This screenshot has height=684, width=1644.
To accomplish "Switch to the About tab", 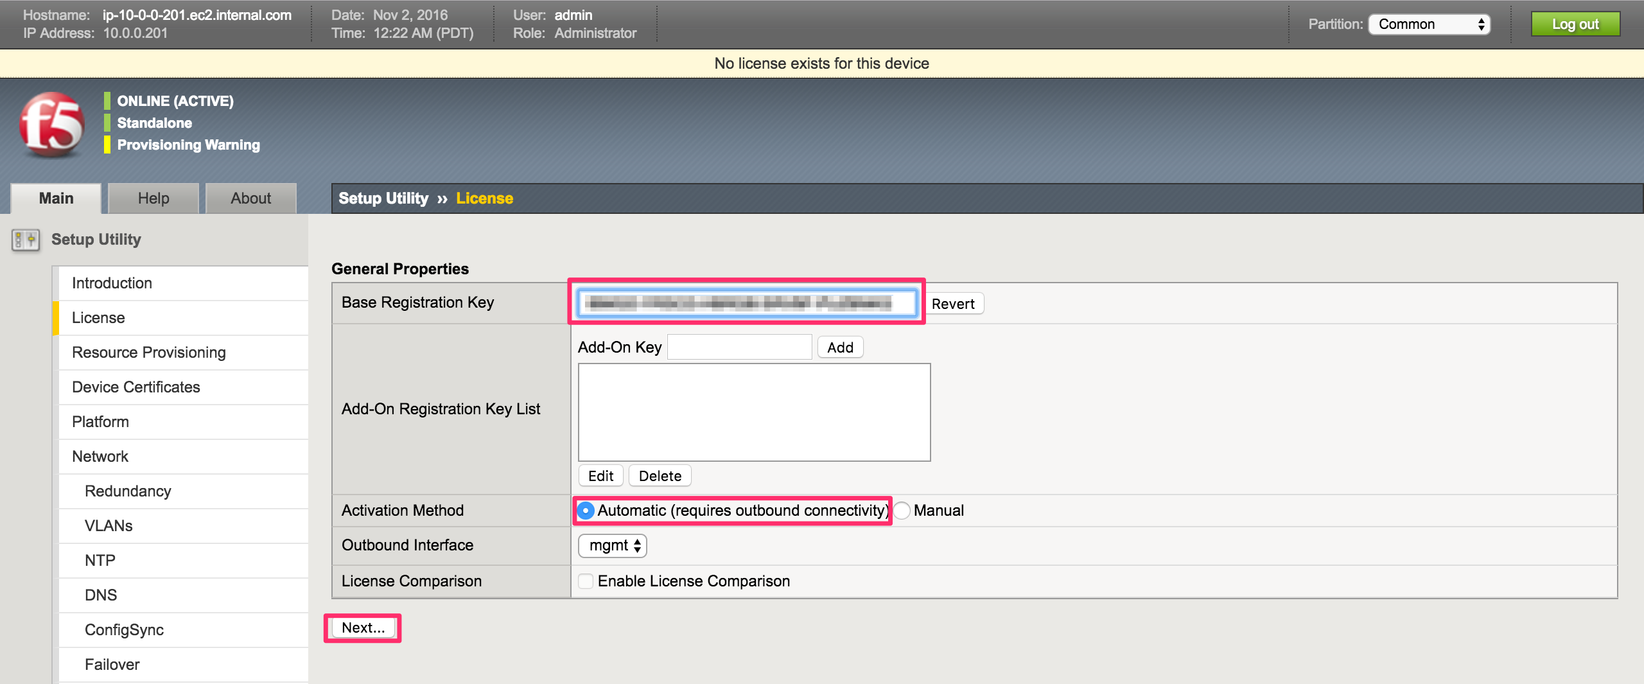I will pyautogui.click(x=251, y=198).
